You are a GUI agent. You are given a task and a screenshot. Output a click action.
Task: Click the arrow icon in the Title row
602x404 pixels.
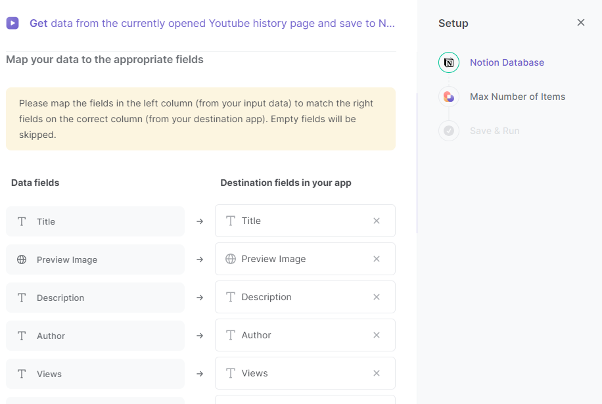[200, 221]
